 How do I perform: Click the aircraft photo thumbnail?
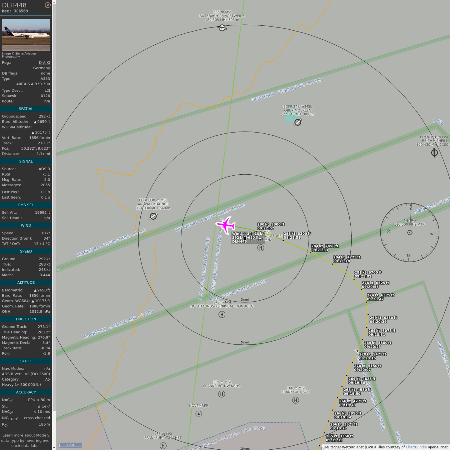tap(26, 35)
